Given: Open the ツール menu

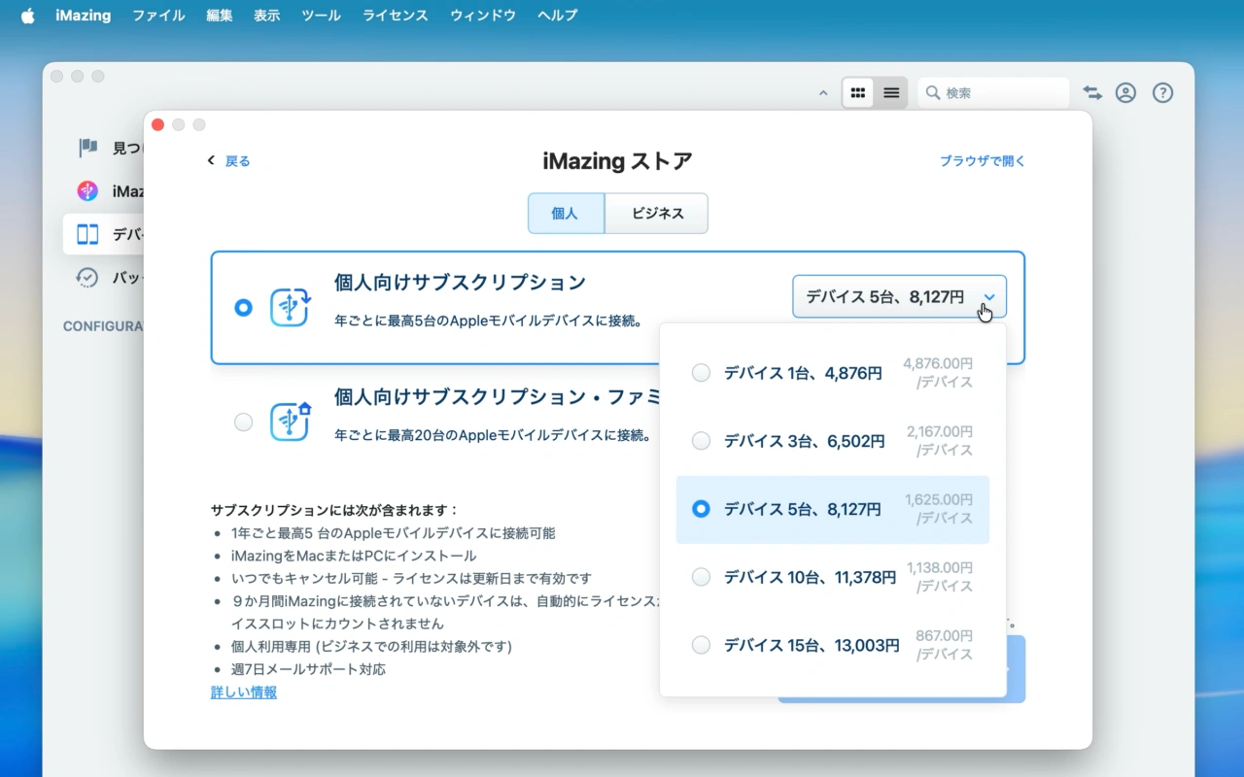Looking at the screenshot, I should (321, 16).
